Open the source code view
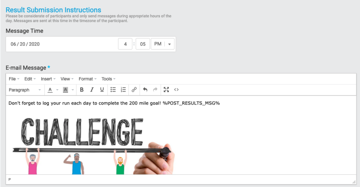Viewport: 360px width, 187px height. pyautogui.click(x=176, y=90)
